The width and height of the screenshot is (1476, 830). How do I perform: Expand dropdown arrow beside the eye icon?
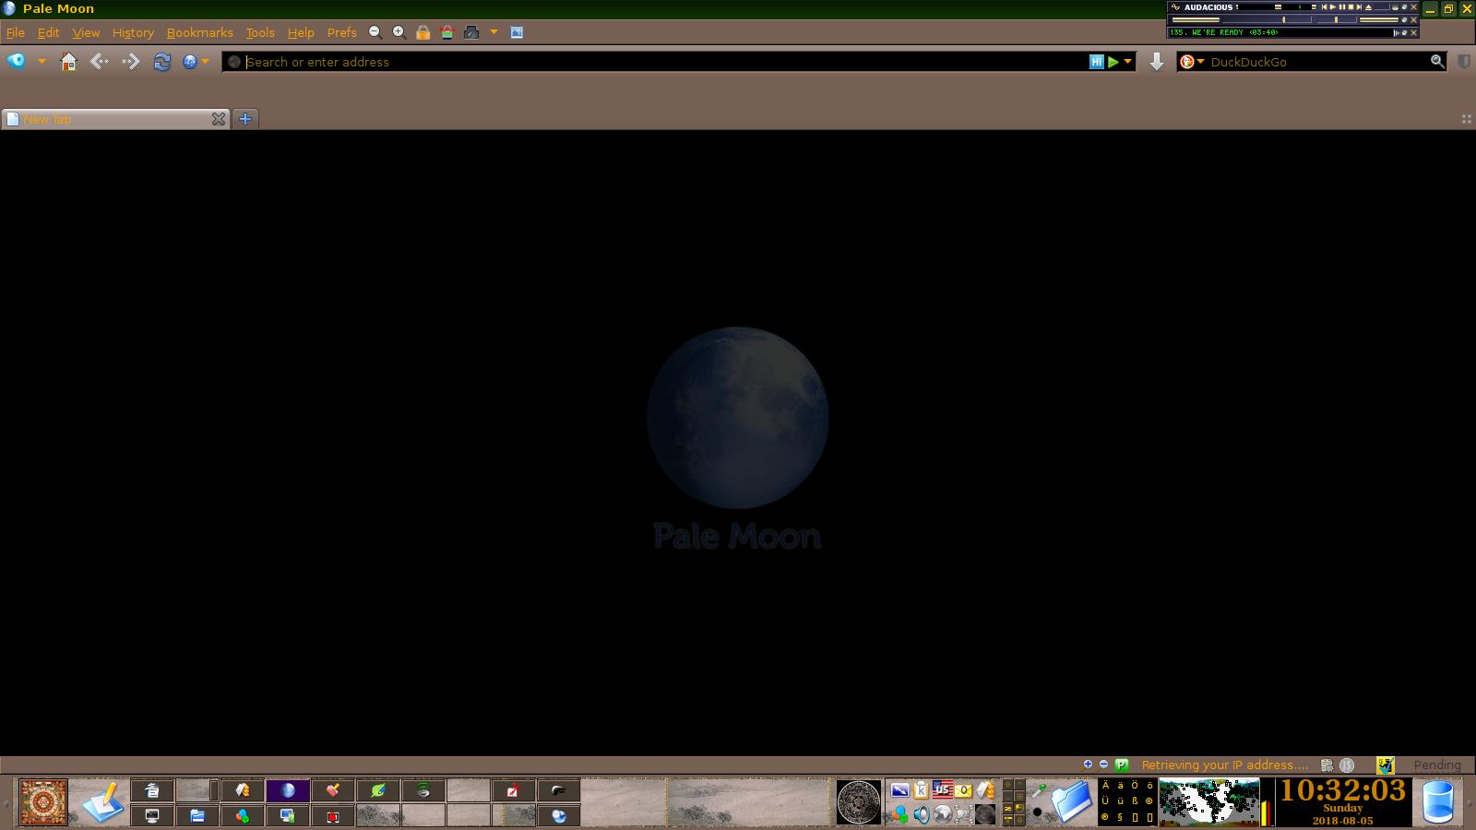point(42,62)
